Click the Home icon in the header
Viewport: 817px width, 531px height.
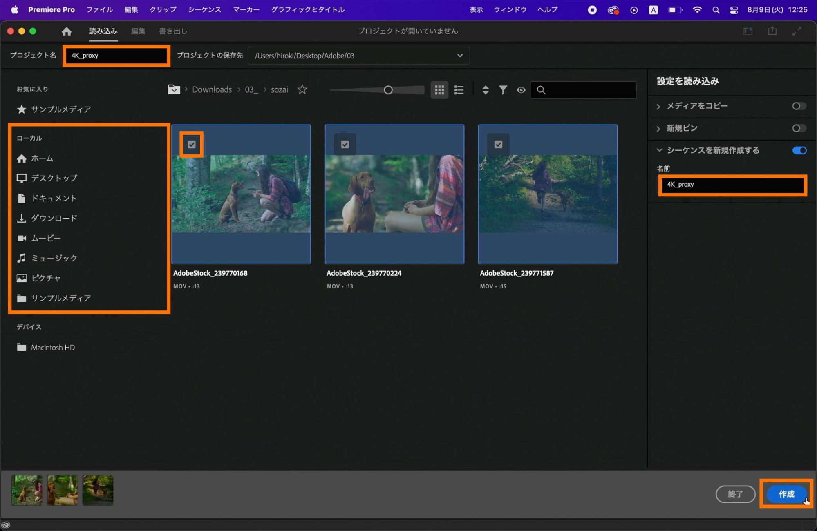(x=67, y=31)
